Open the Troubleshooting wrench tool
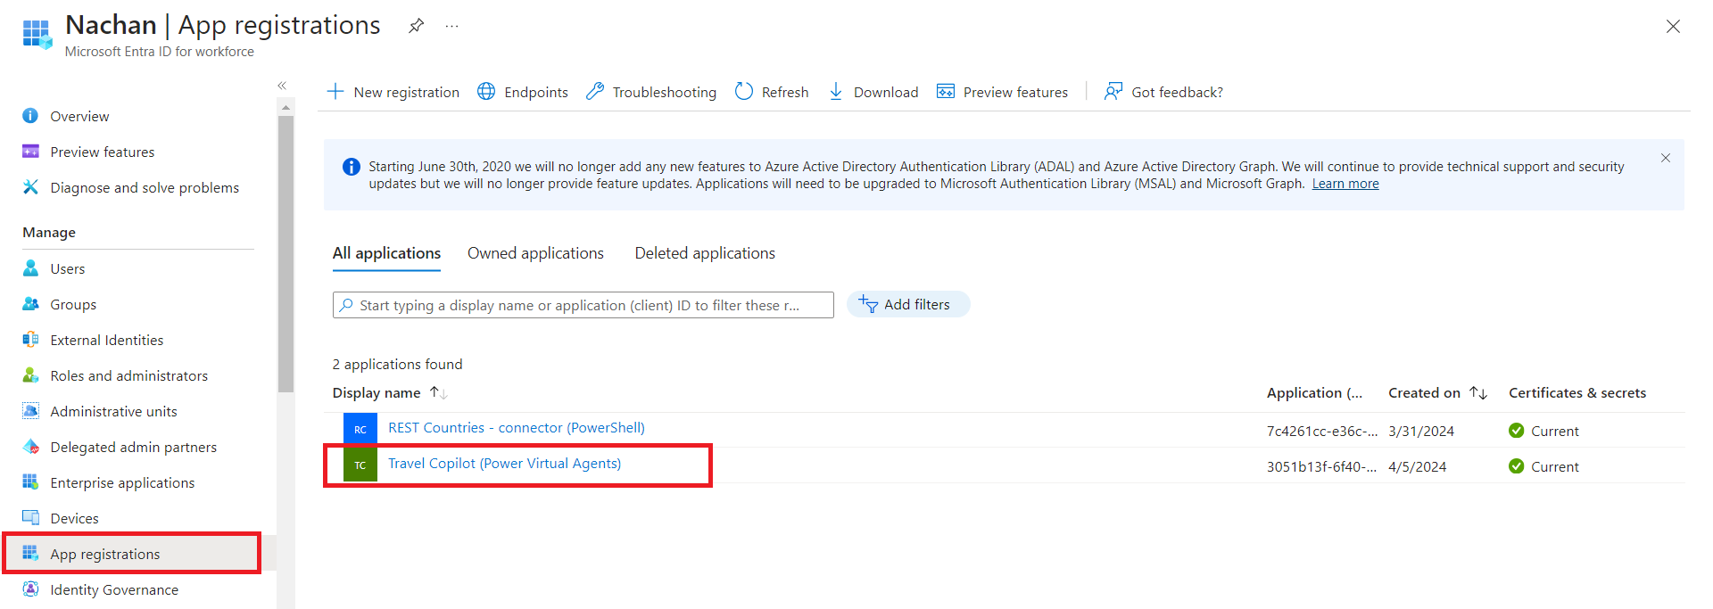This screenshot has width=1713, height=609. point(595,92)
